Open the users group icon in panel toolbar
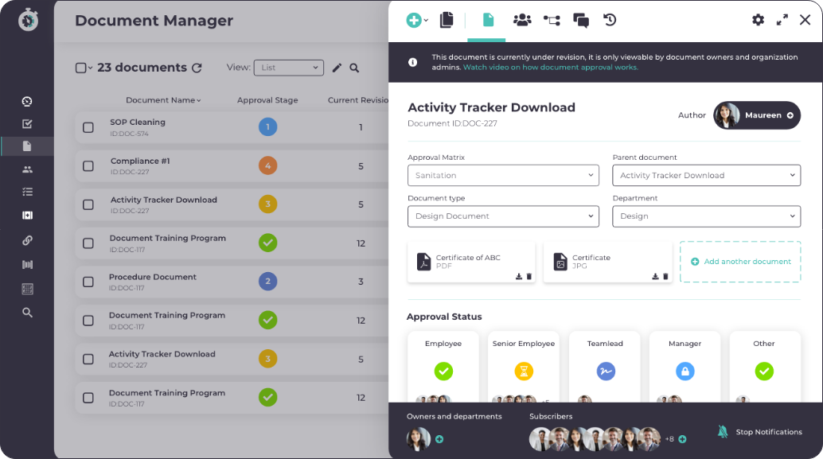Screen dimensions: 823x459 pyautogui.click(x=522, y=20)
